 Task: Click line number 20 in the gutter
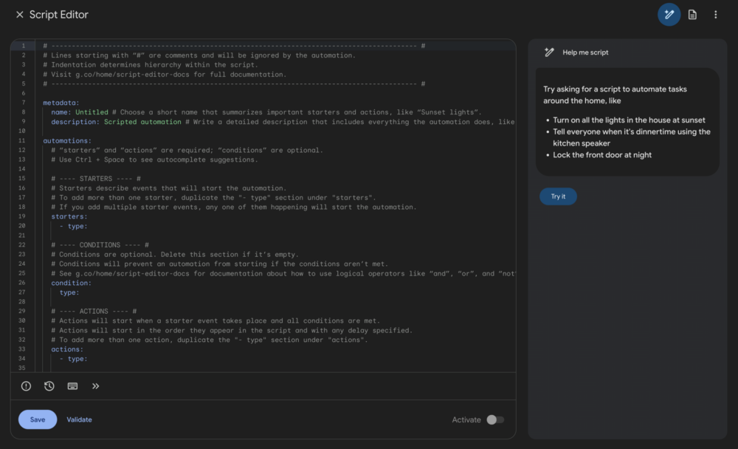(23, 225)
